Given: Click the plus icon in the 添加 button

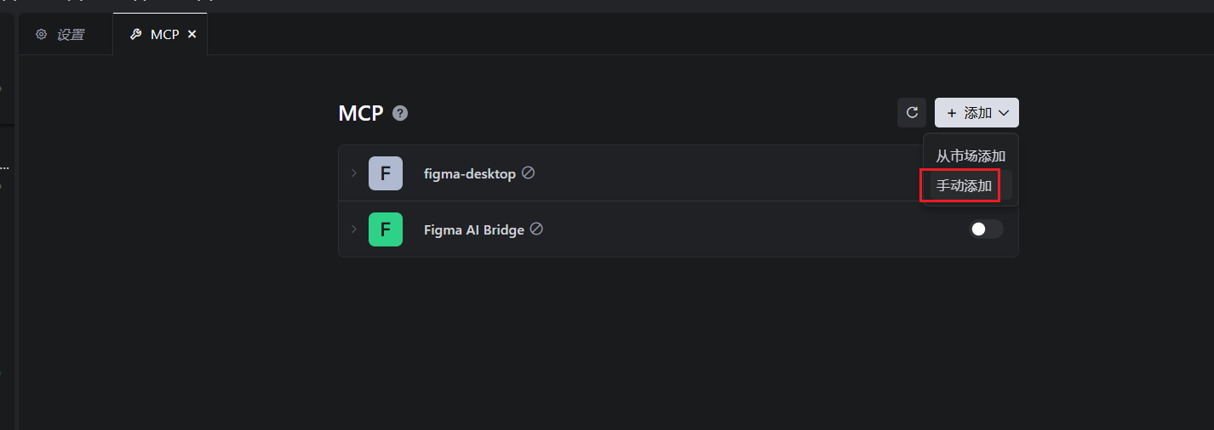Looking at the screenshot, I should click(x=951, y=113).
